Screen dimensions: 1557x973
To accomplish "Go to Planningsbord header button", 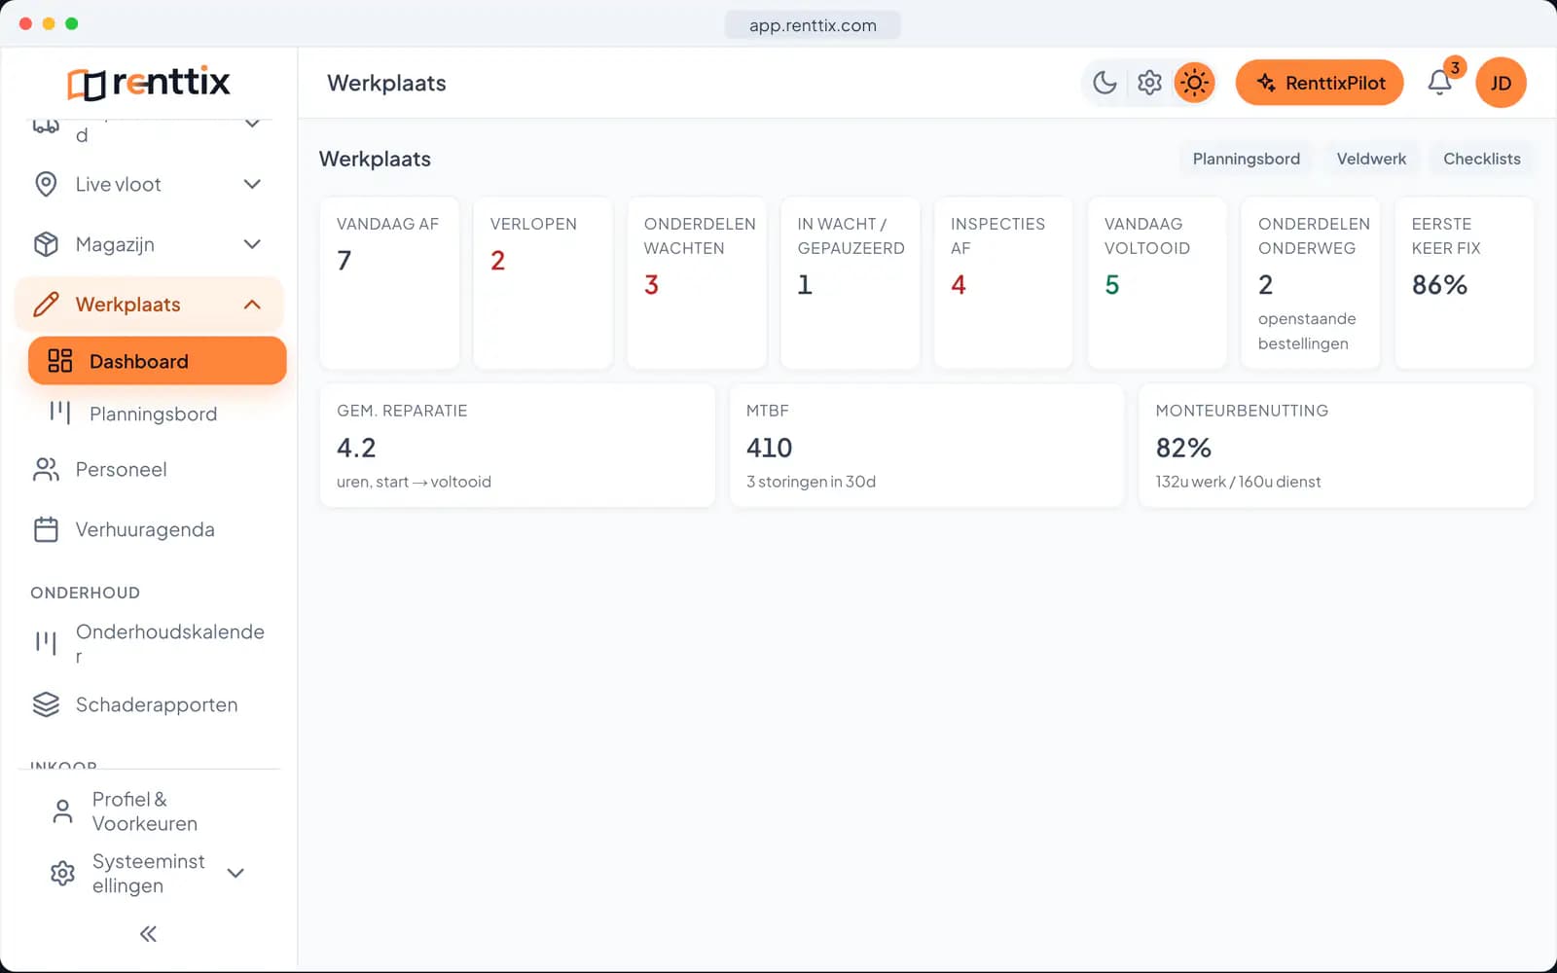I will coord(1246,159).
